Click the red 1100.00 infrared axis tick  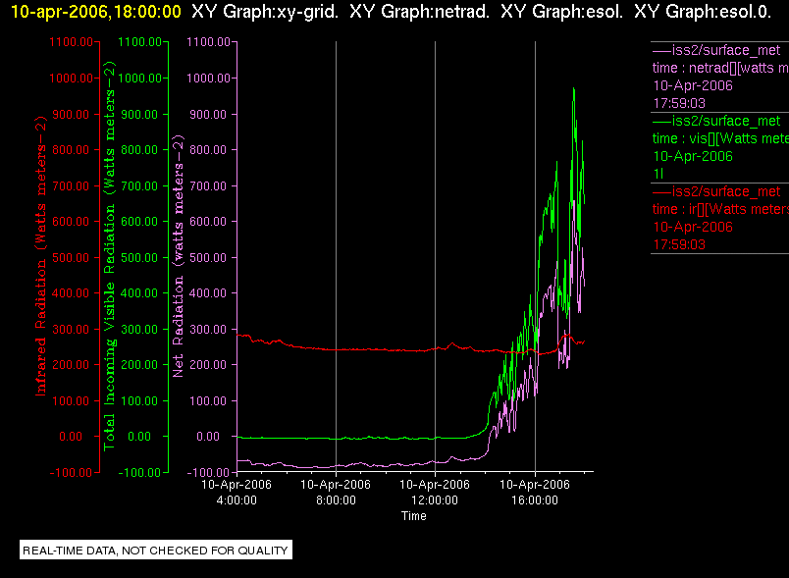point(71,42)
